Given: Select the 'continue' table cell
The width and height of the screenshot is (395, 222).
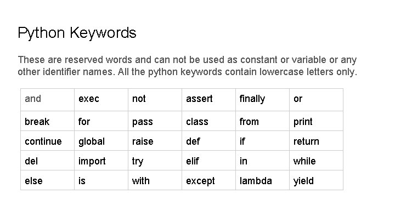Looking at the screenshot, I should (x=47, y=141).
